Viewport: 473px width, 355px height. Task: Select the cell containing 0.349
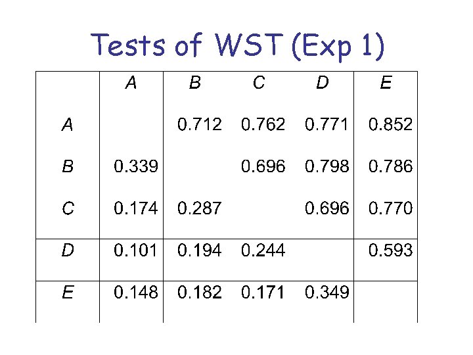[327, 293]
